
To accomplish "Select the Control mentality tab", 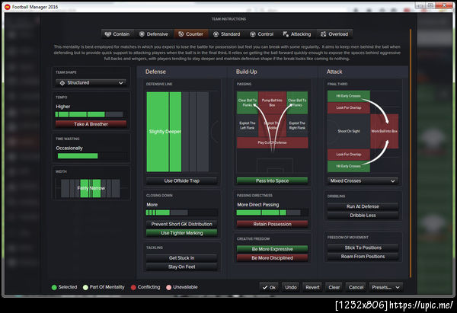I will (x=262, y=34).
